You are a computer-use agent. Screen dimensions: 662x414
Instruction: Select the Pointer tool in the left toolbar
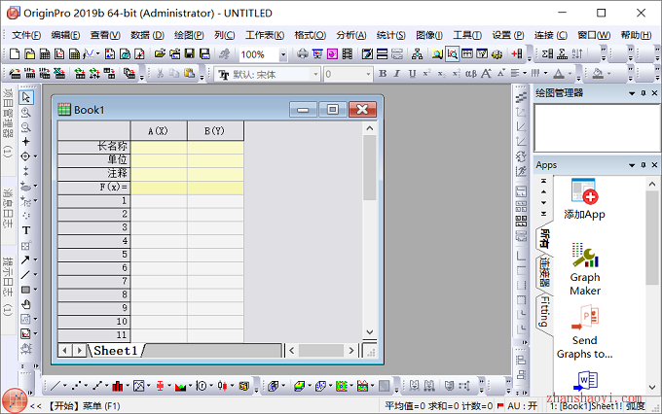point(25,97)
